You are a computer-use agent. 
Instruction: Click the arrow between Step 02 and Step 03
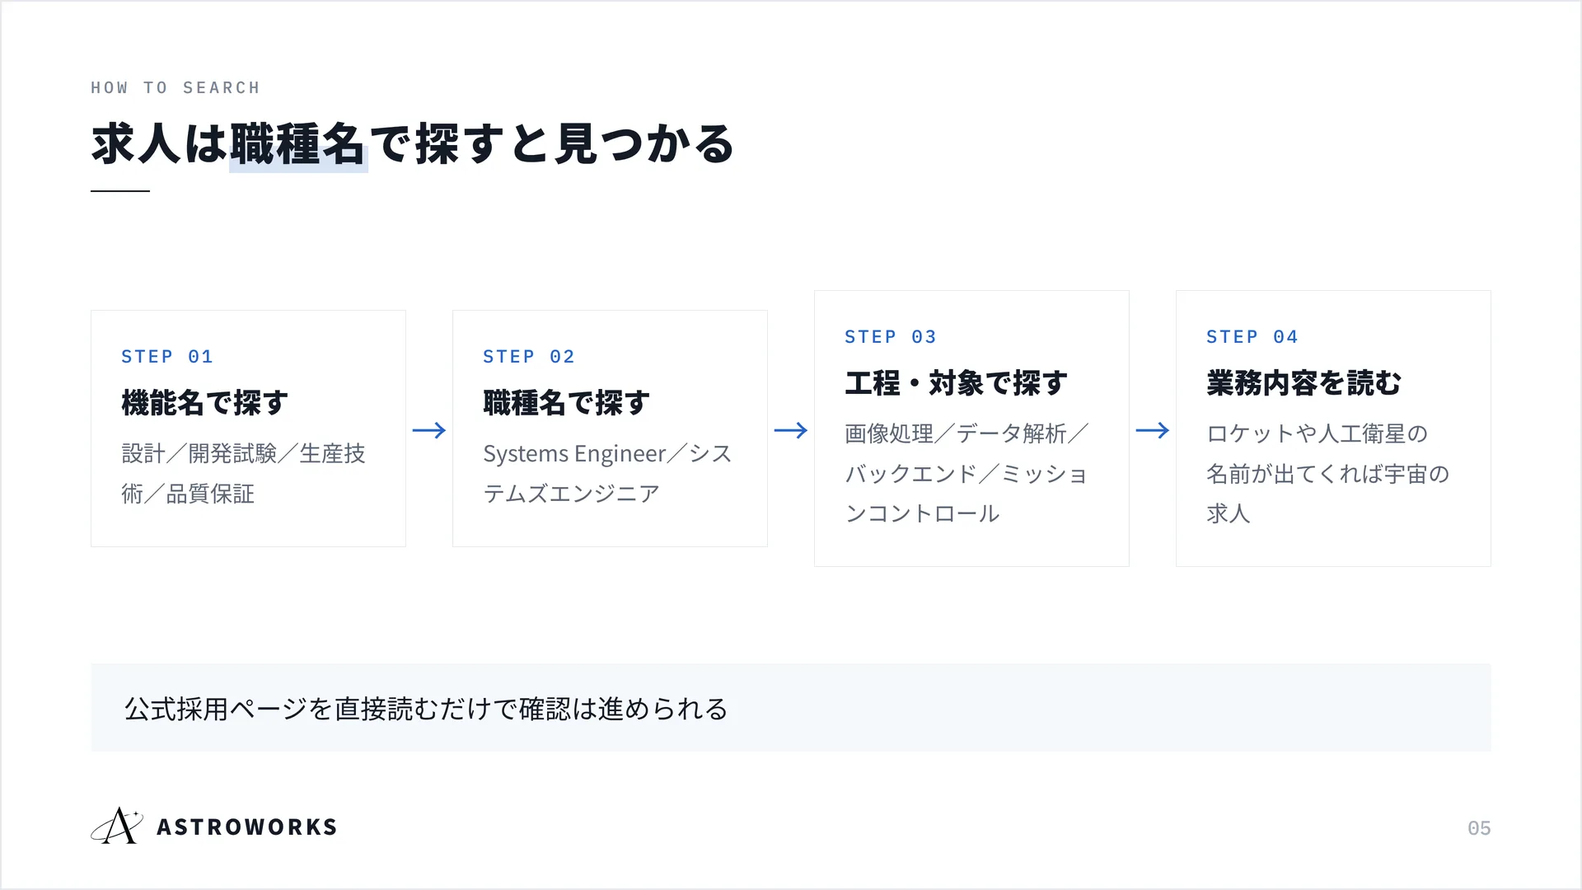[791, 430]
